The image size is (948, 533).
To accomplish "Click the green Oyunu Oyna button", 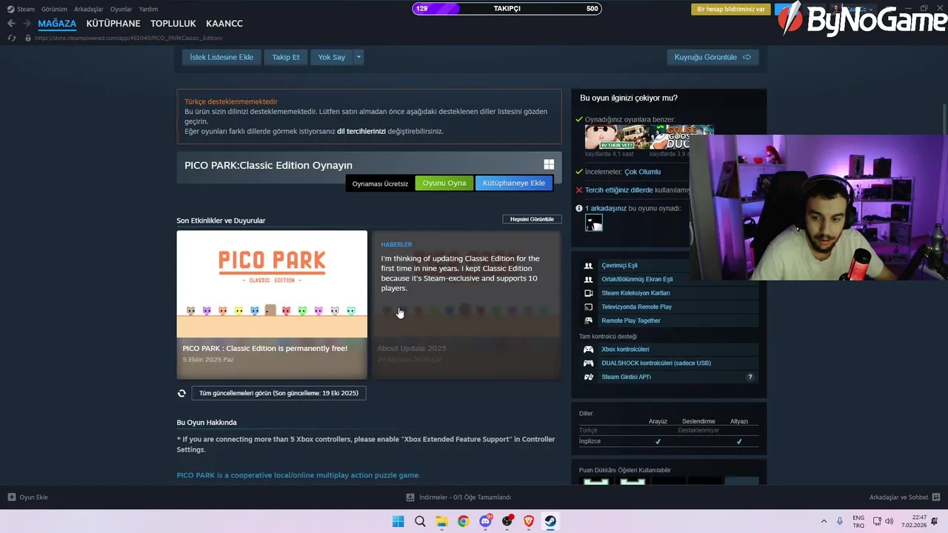I will pos(444,183).
